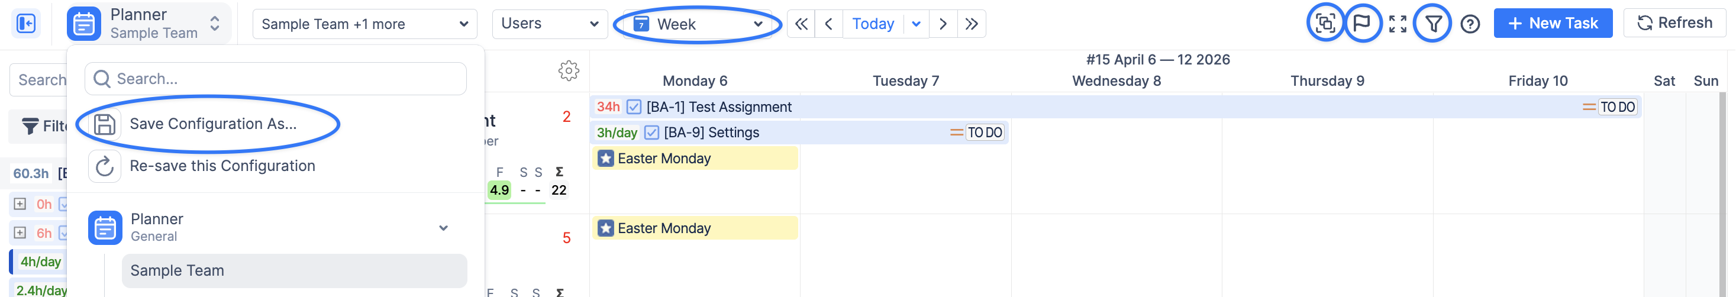Collapse the sidebar panel icon
The height and width of the screenshot is (297, 1736).
[x=26, y=24]
